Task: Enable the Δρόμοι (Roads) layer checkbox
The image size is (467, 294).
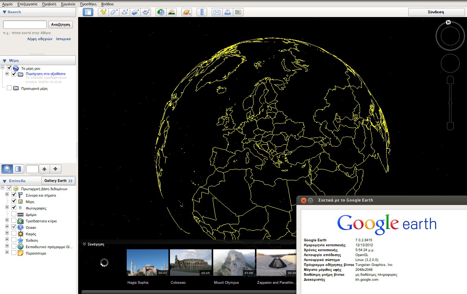Action: click(14, 214)
